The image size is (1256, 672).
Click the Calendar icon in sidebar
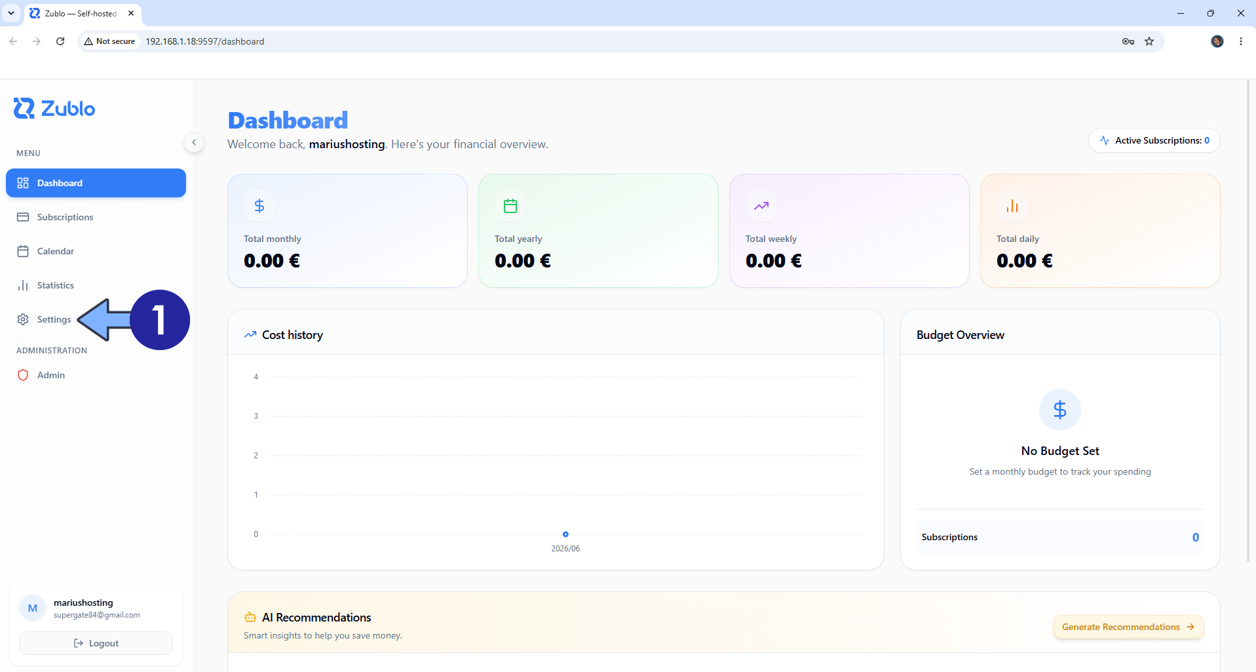23,251
